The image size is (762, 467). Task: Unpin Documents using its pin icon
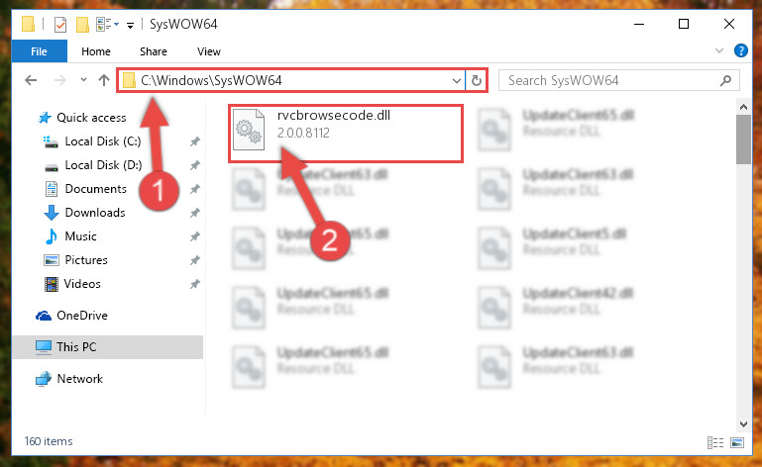195,189
